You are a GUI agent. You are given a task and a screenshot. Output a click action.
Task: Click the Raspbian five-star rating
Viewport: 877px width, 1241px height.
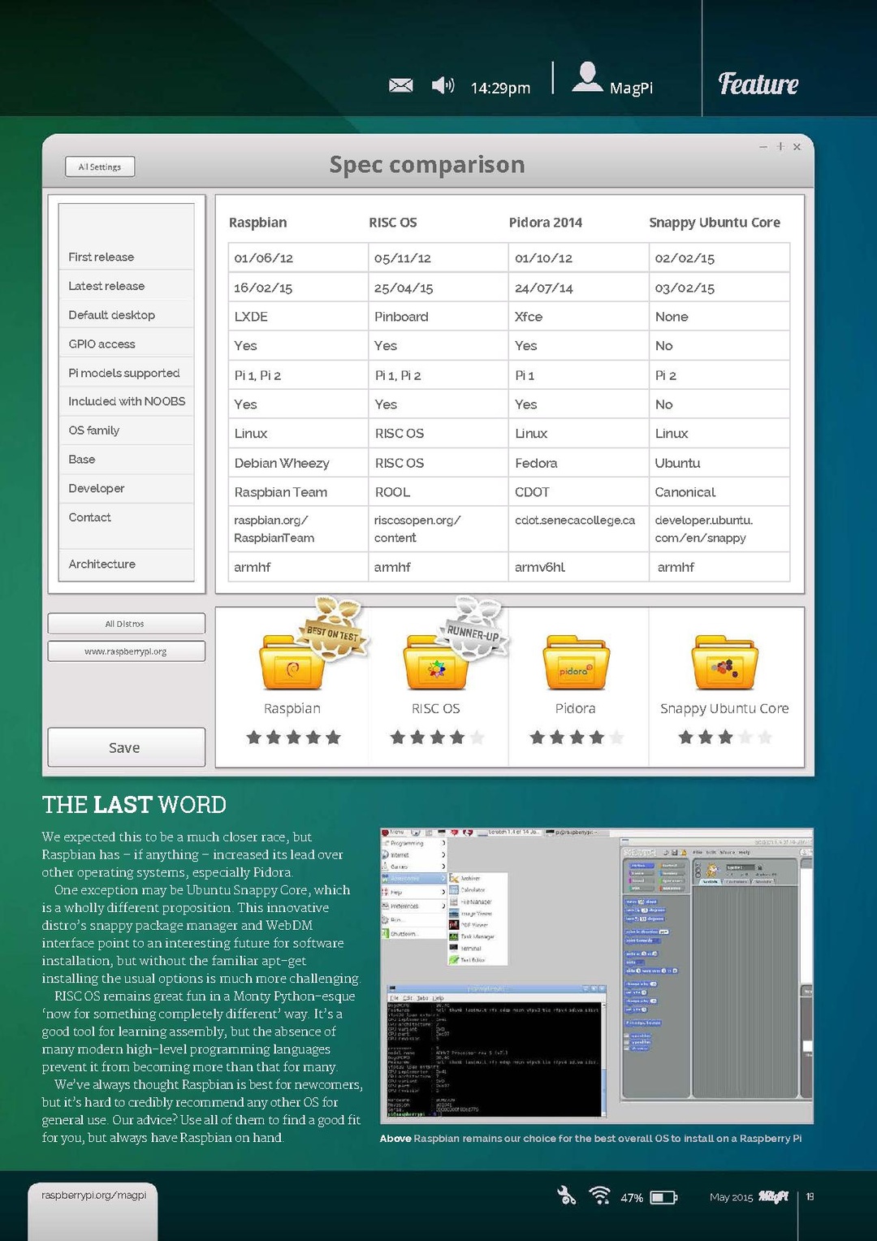click(x=293, y=737)
